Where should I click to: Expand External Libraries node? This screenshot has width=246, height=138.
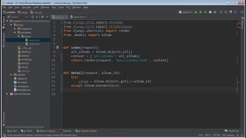[7, 94]
